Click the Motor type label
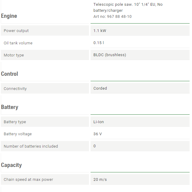Image resolution: width=192 pixels, height=192 pixels. 14,55
